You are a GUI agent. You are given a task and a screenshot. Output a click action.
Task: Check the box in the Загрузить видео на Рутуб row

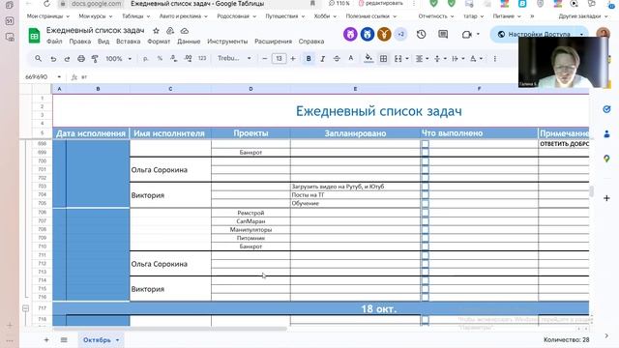pos(426,187)
